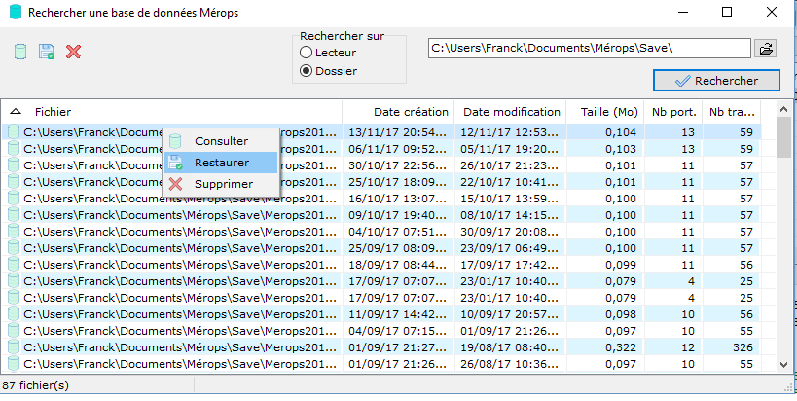
Task: Toggle the sort arrow beside Fichier
Action: [16, 112]
